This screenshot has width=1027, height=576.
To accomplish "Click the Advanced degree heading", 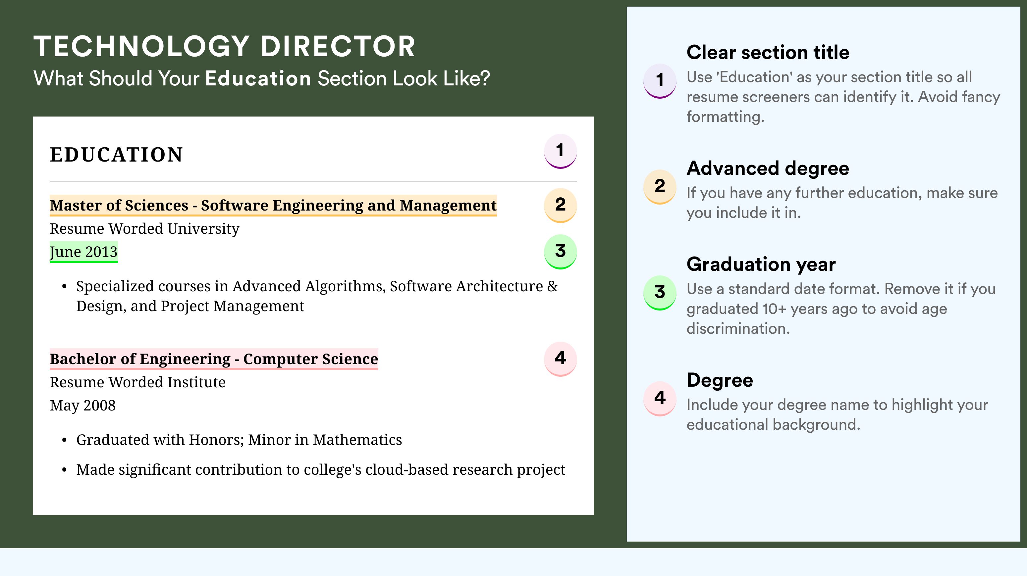I will pos(768,168).
